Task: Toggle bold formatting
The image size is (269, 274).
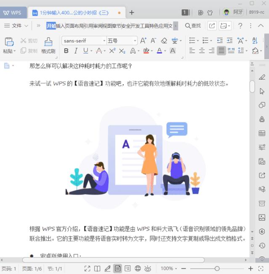Action: [x=66, y=51]
